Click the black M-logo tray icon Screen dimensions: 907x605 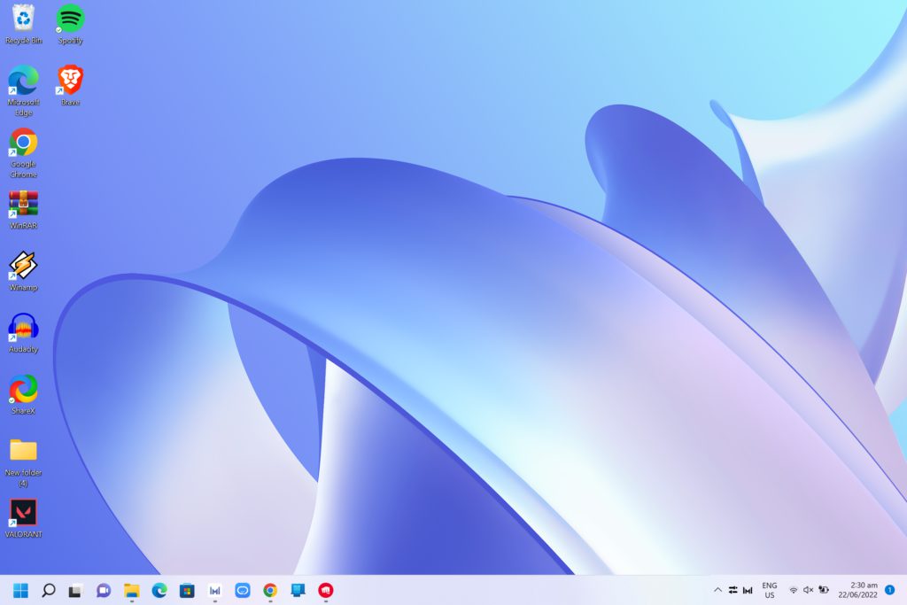(748, 590)
